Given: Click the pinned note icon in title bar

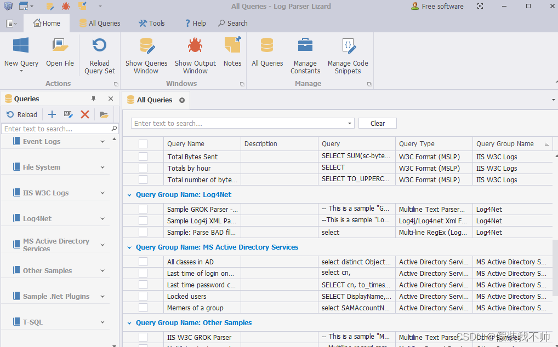Looking at the screenshot, I should pyautogui.click(x=83, y=5).
